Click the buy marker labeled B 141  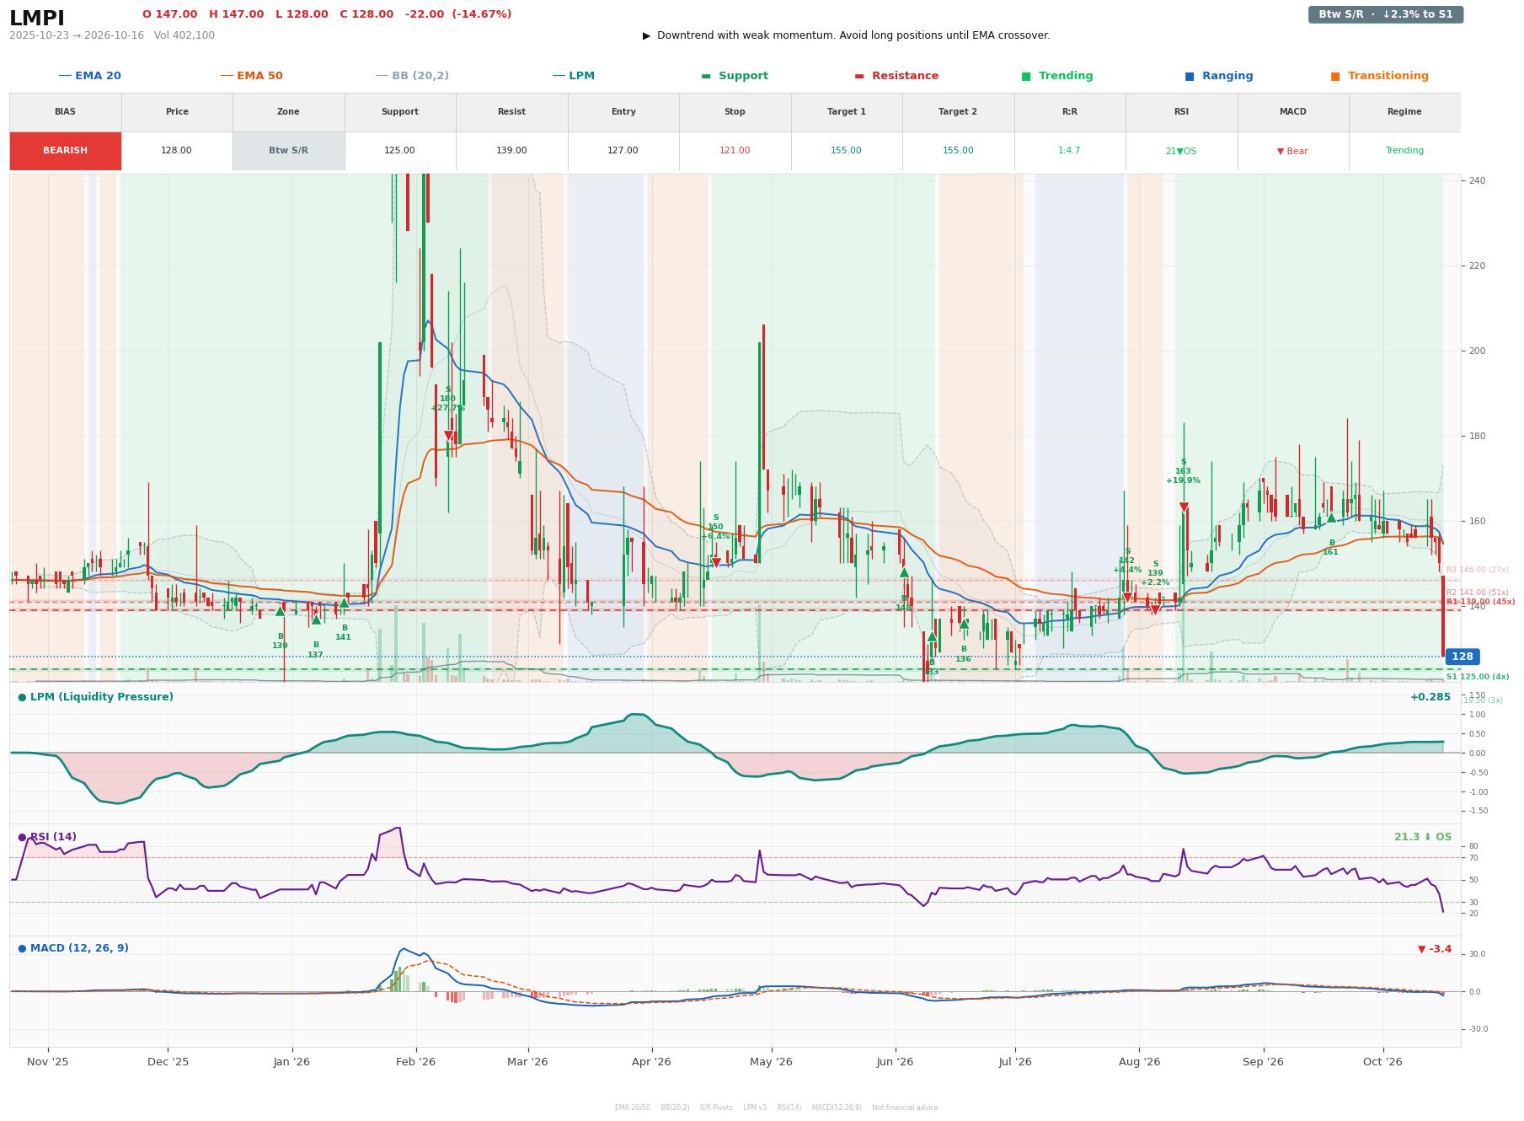(344, 603)
